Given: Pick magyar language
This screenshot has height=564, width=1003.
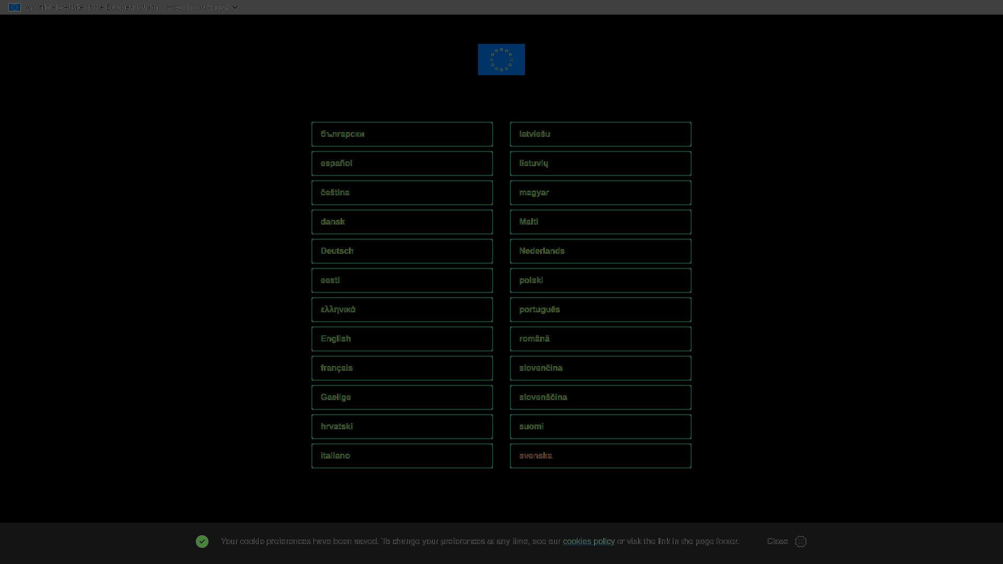Looking at the screenshot, I should [601, 193].
